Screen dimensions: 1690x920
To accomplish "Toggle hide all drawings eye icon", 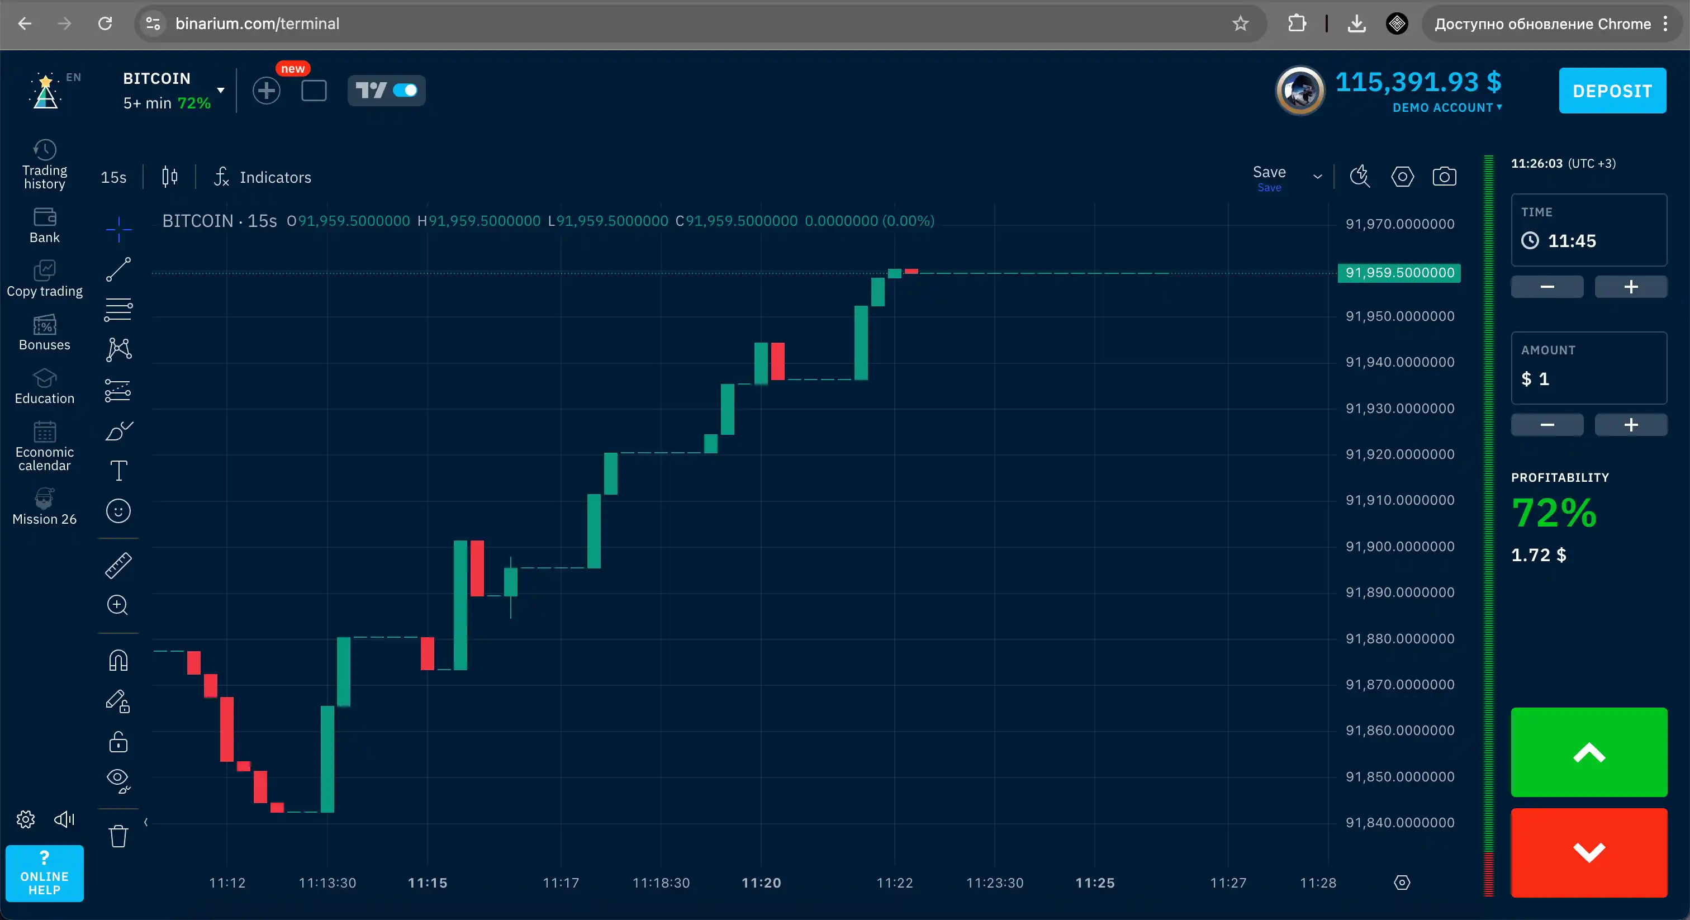I will 118,781.
